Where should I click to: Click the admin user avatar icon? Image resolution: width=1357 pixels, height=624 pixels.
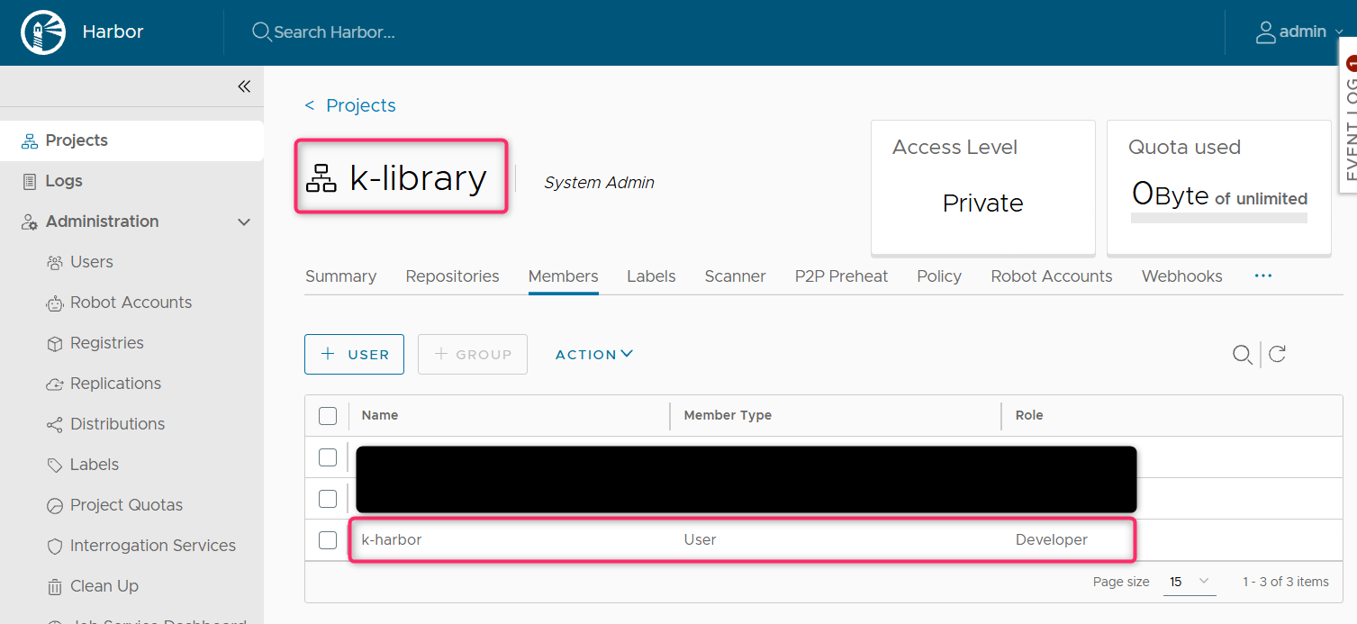point(1265,32)
